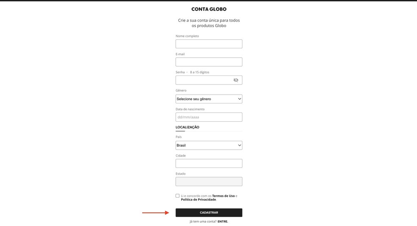Open the Gênero selection dropdown
This screenshot has width=417, height=226.
pos(209,99)
